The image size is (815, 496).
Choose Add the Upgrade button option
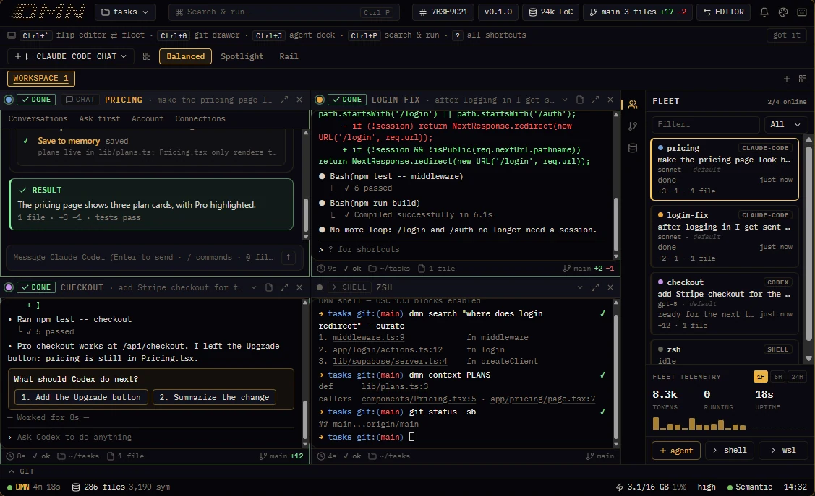[x=81, y=397]
